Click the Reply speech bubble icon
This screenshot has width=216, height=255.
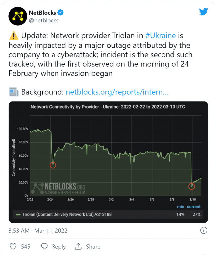(x=45, y=246)
